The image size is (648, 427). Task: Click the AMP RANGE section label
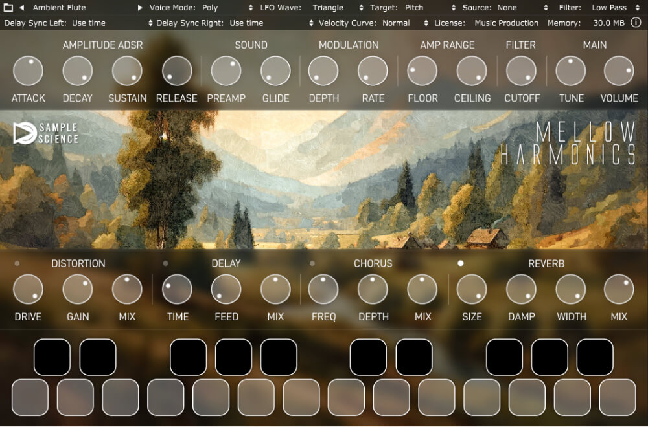pos(447,45)
